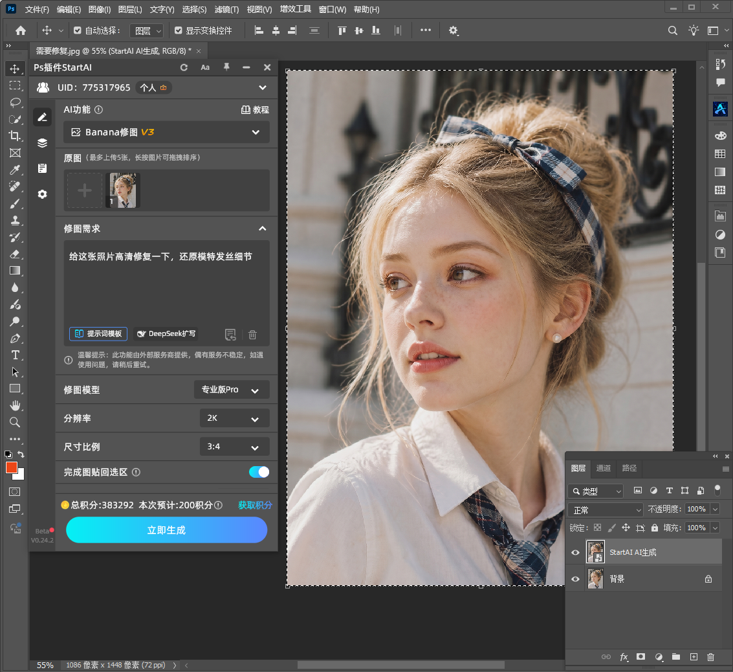Open options bar settings gear
Viewport: 733px width, 672px height.
point(453,30)
